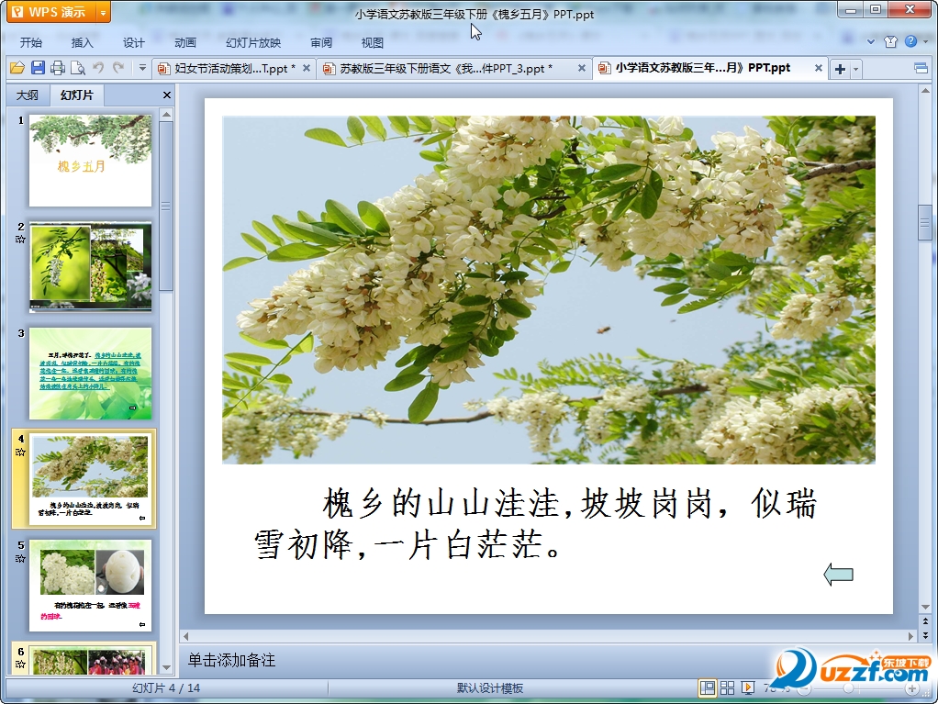Click the Save floppy disk icon
Viewport: 938px width, 704px height.
[38, 68]
